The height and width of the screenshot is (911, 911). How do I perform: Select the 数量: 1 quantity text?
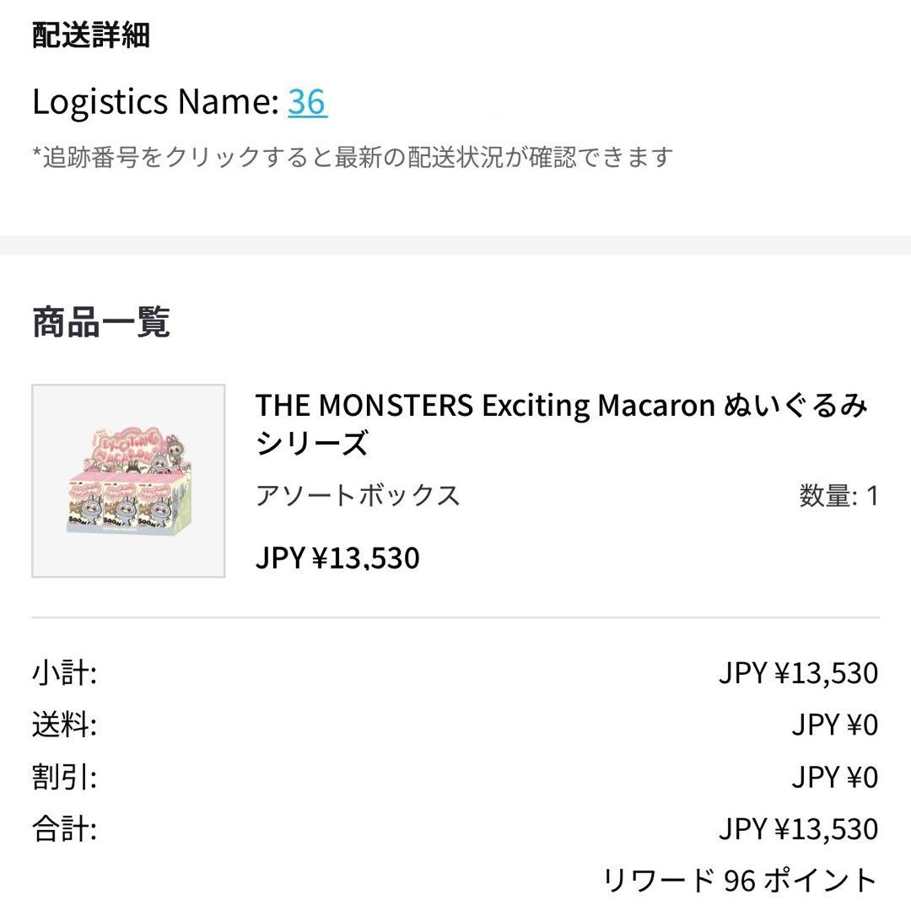click(x=837, y=496)
